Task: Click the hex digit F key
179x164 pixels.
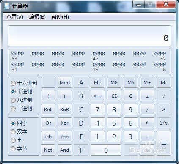Action: (81, 150)
